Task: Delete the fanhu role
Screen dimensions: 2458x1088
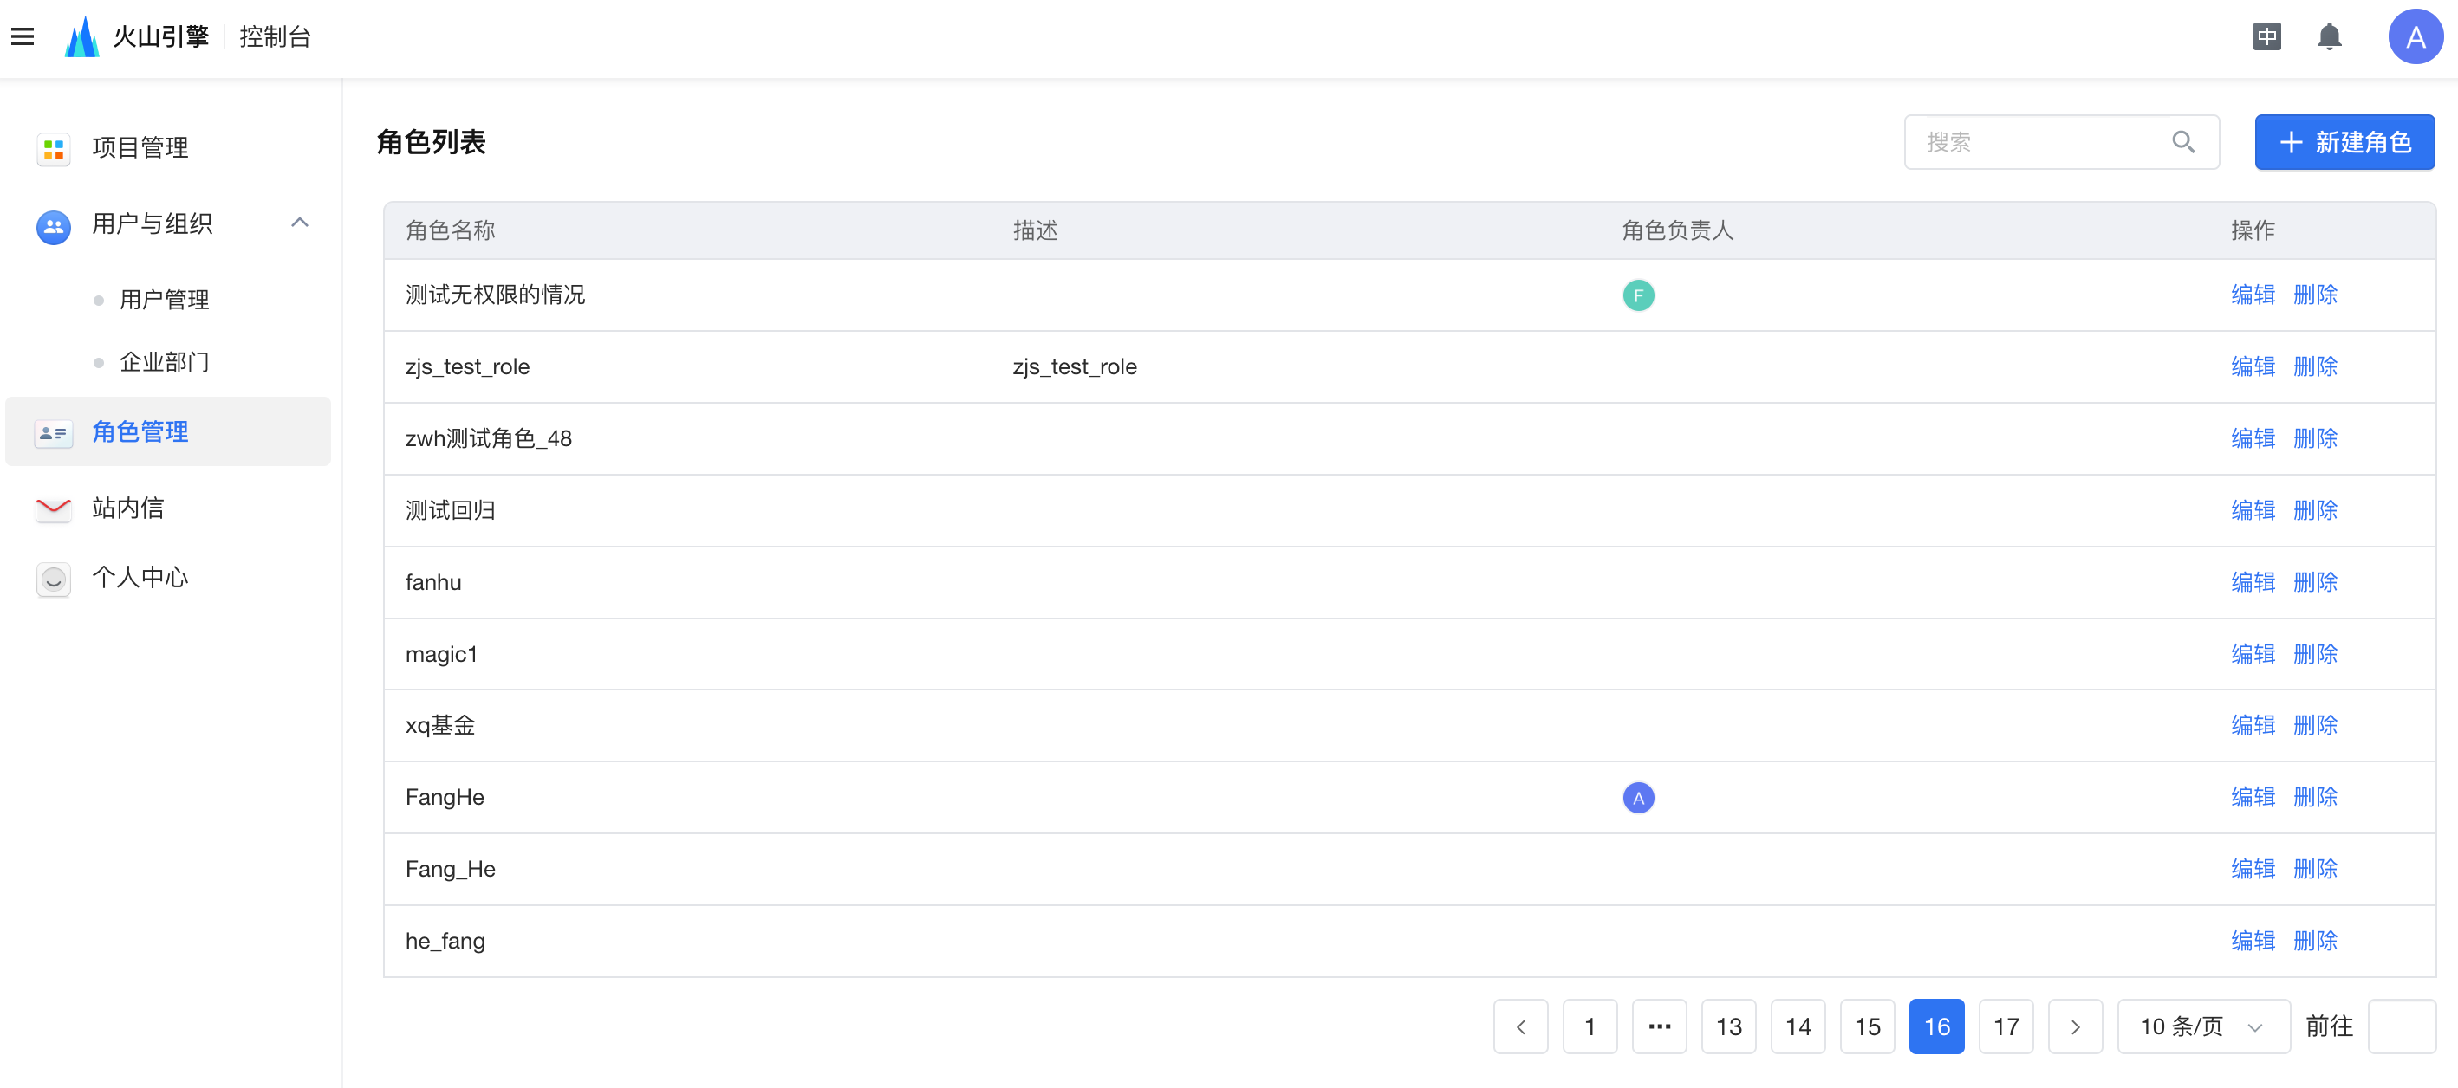Action: [x=2315, y=581]
